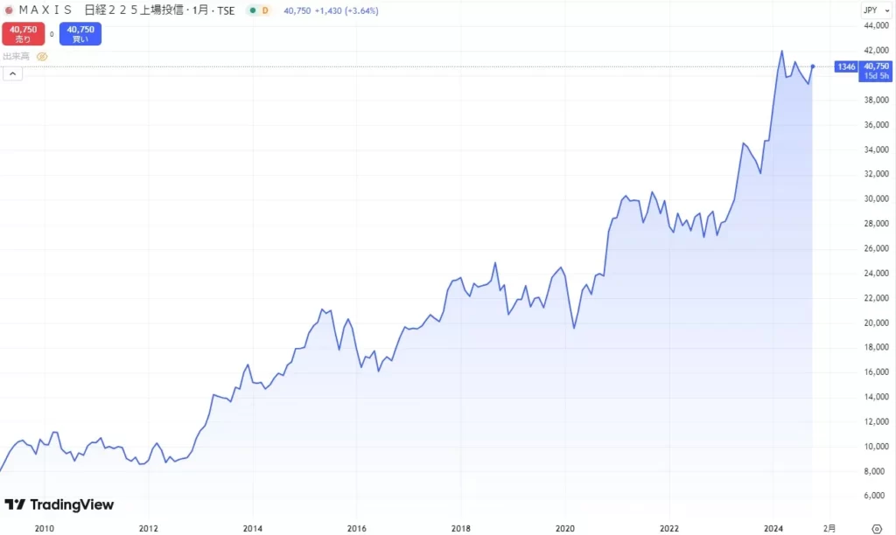The width and height of the screenshot is (896, 535).
Task: Click the 2016 label on the time axis
Action: coord(357,529)
